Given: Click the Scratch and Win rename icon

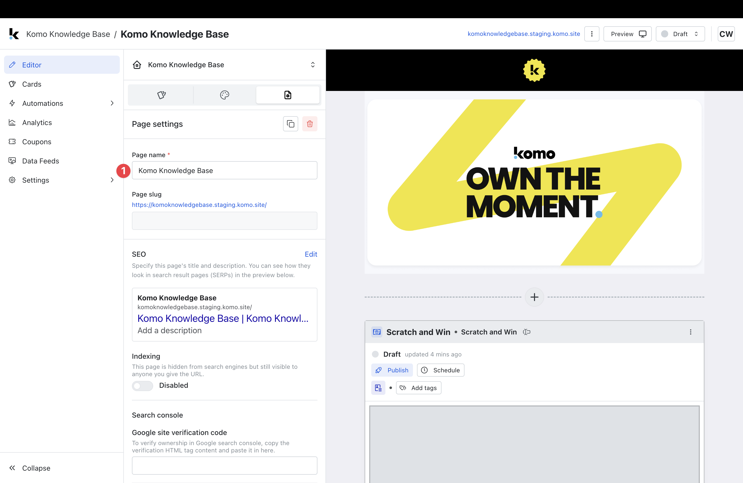Looking at the screenshot, I should (527, 332).
